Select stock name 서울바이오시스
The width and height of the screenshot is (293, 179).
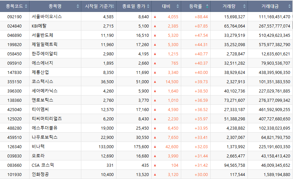click(47, 17)
